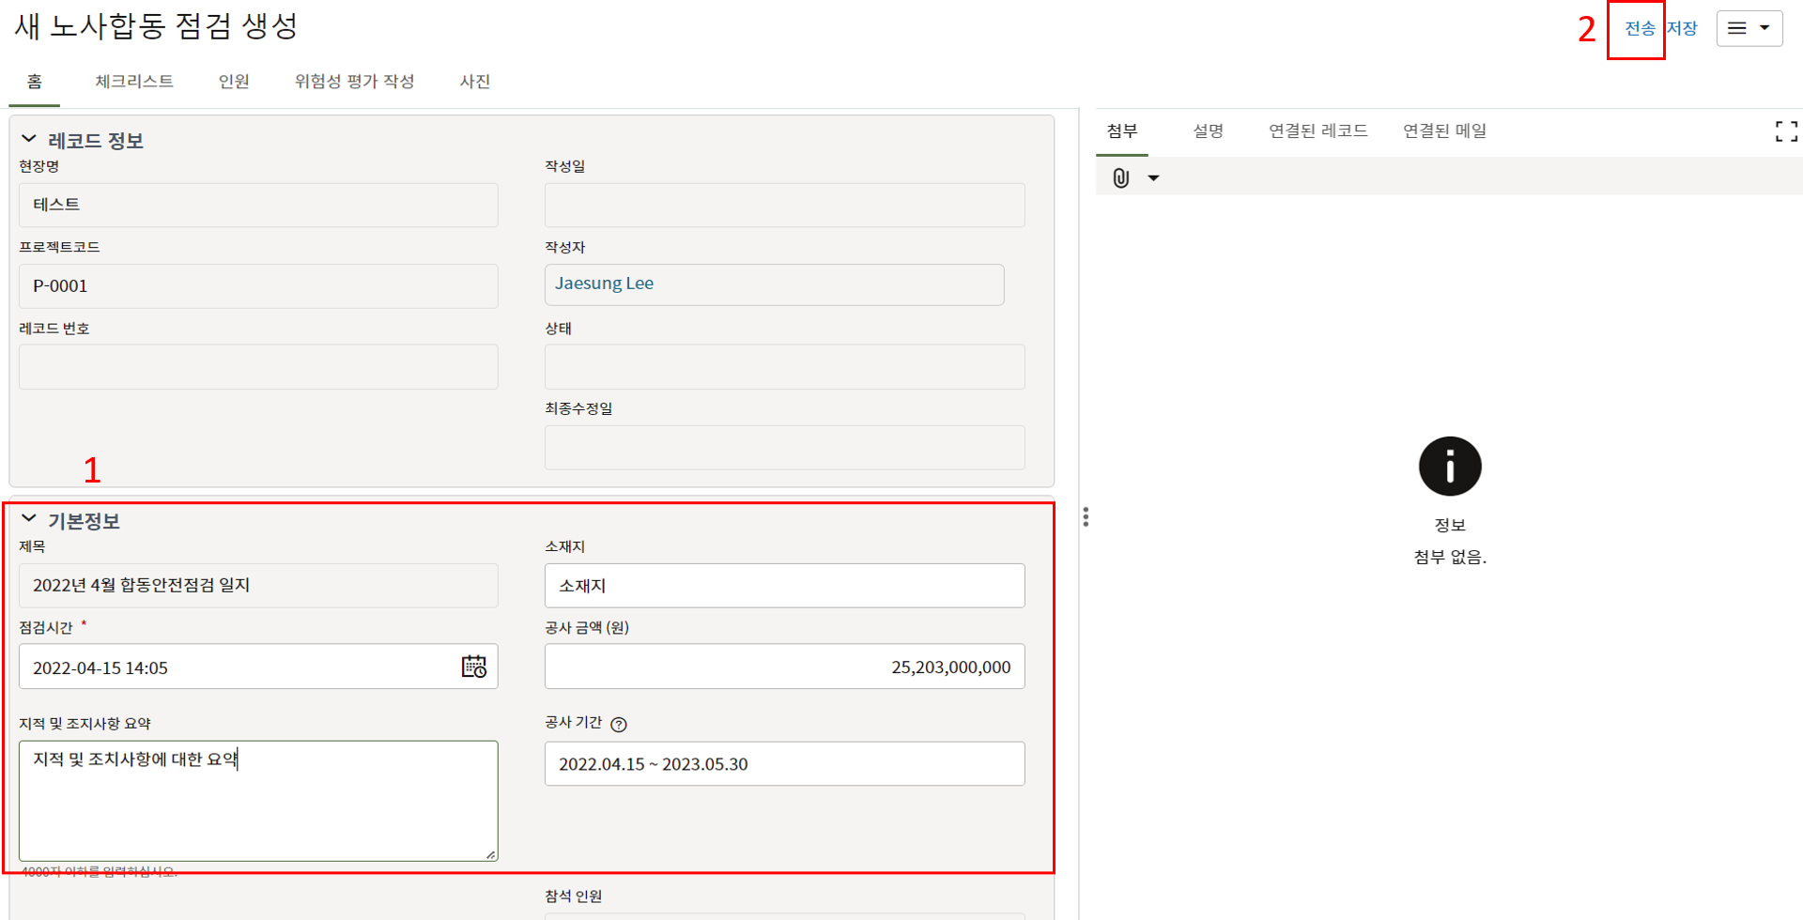Click the vertical dots panel divider handle
This screenshot has height=920, width=1803.
coord(1086,517)
